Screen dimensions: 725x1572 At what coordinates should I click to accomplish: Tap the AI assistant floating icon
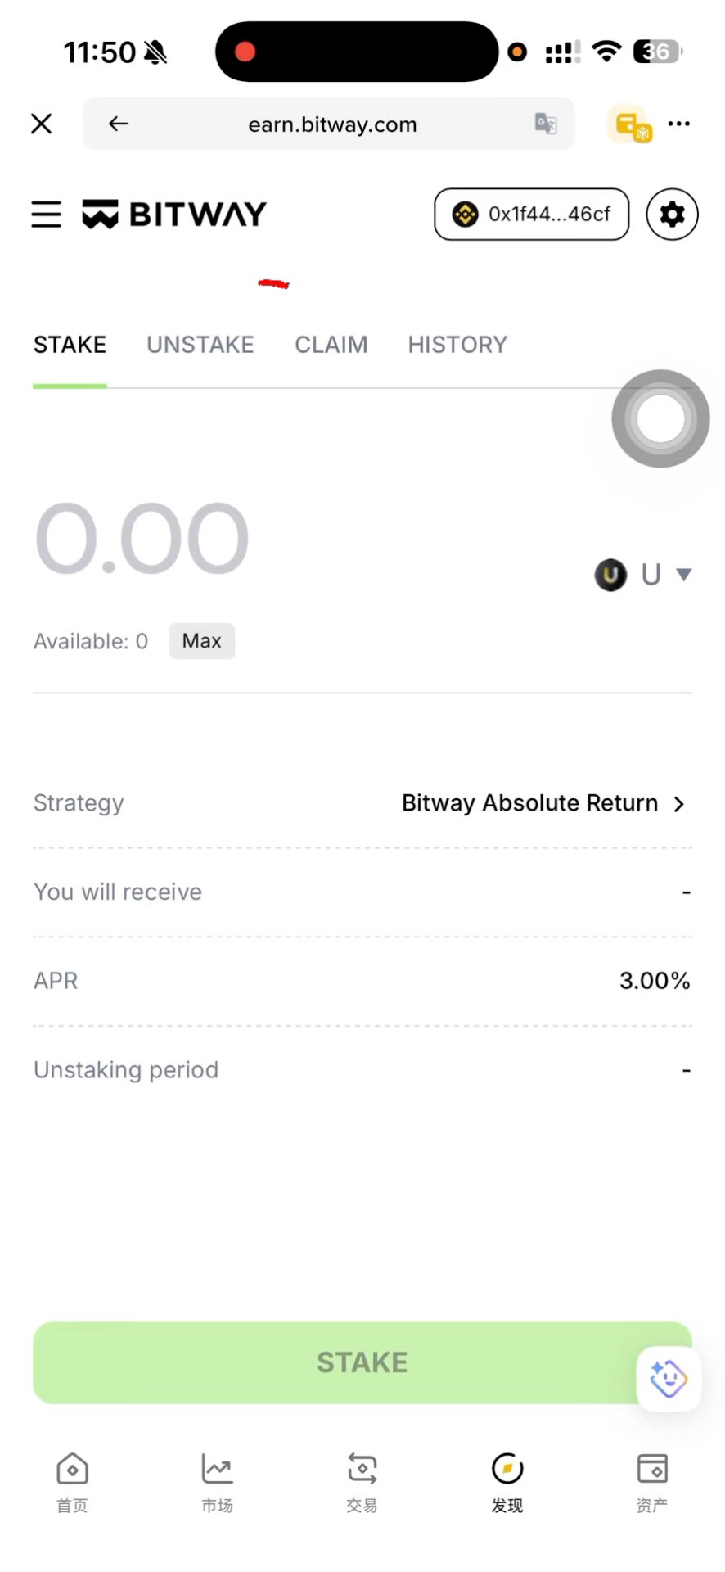coord(669,1378)
